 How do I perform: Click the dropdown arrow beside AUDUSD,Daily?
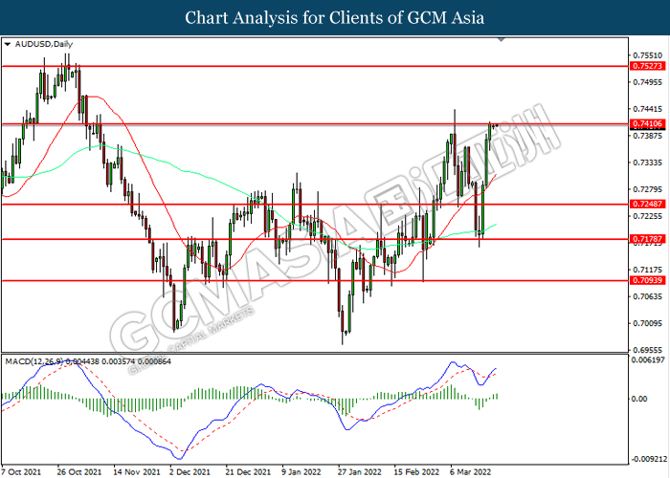8,44
